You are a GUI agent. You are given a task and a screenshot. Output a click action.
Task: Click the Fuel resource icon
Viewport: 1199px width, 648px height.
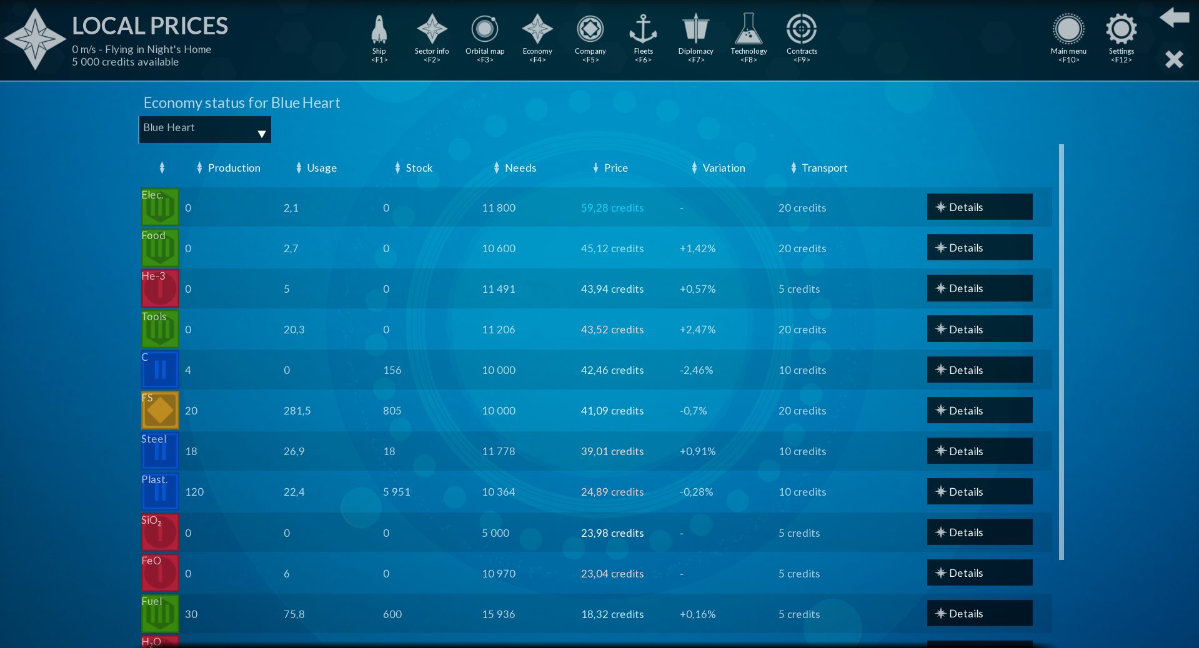tap(160, 613)
